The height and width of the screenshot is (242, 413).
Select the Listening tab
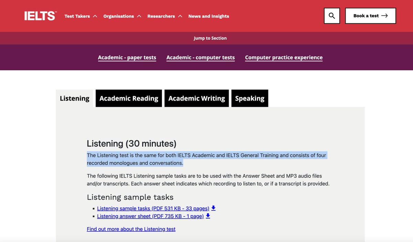(x=75, y=99)
